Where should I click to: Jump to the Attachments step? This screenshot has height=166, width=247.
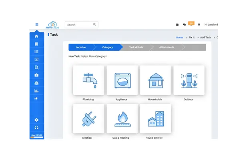coord(167,47)
